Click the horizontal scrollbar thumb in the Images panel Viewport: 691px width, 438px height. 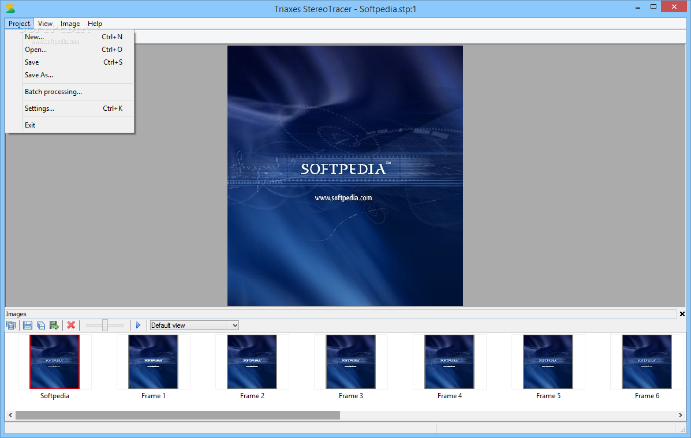tap(178, 415)
